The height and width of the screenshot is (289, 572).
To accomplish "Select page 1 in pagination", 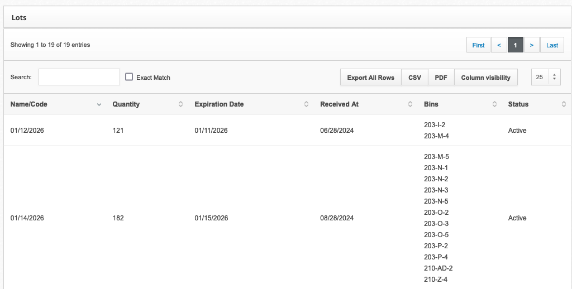I will pyautogui.click(x=515, y=45).
